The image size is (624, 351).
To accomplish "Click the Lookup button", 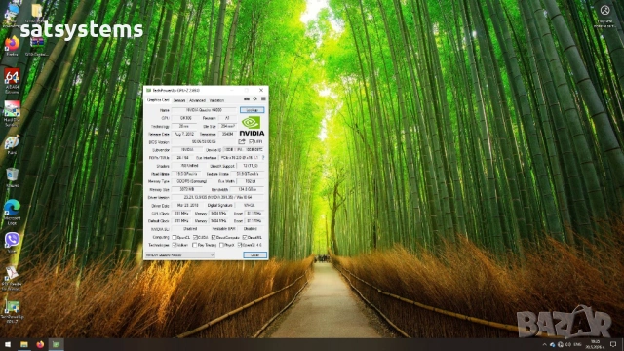I will 252,110.
